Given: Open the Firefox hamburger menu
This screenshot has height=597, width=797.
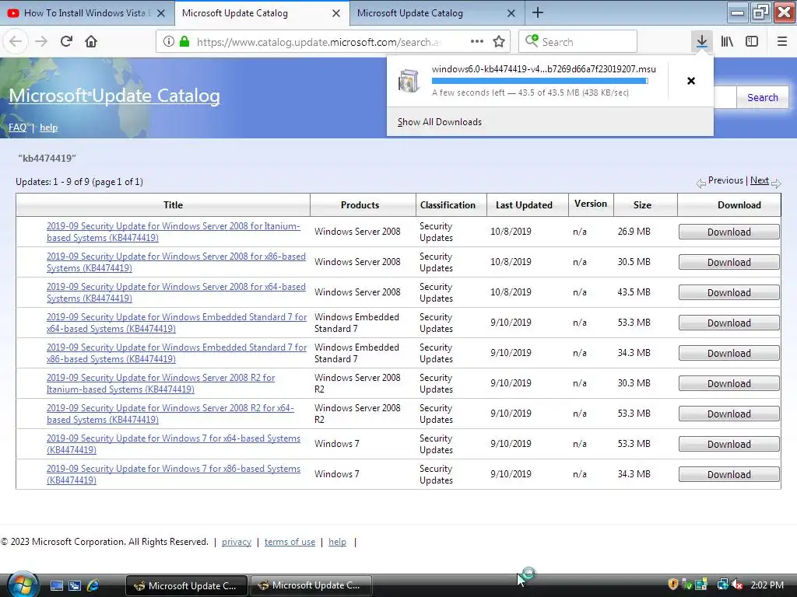Looking at the screenshot, I should tap(782, 42).
